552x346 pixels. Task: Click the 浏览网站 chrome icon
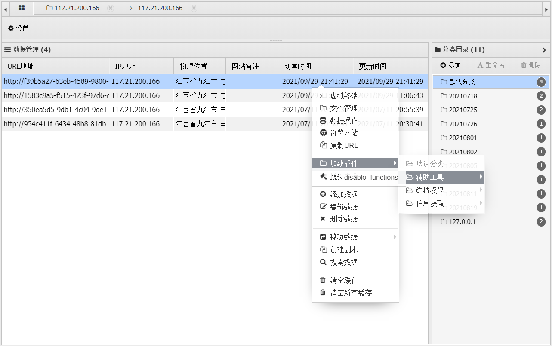pyautogui.click(x=323, y=133)
